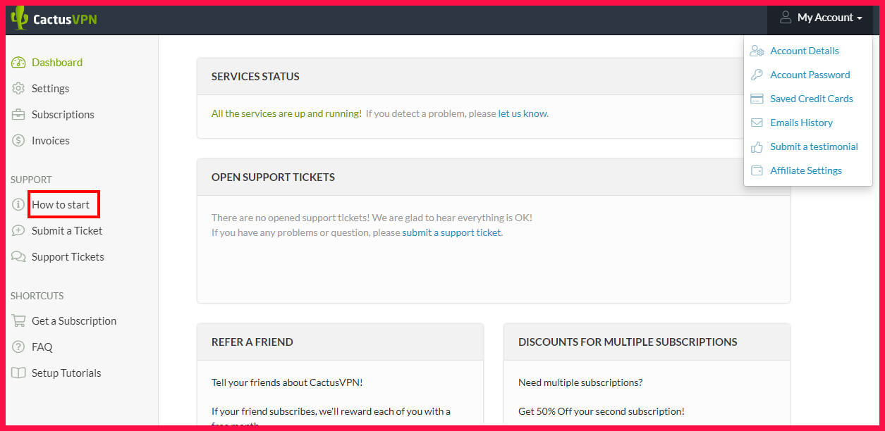
Task: Click the user avatar icon beside My Account
Action: [786, 18]
